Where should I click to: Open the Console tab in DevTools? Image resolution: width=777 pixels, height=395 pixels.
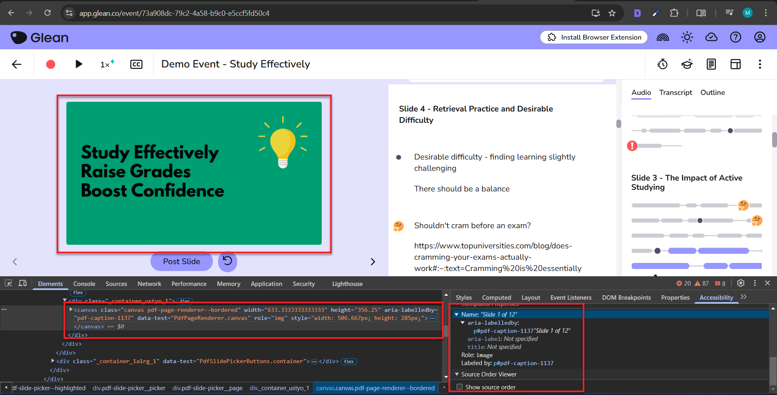84,284
